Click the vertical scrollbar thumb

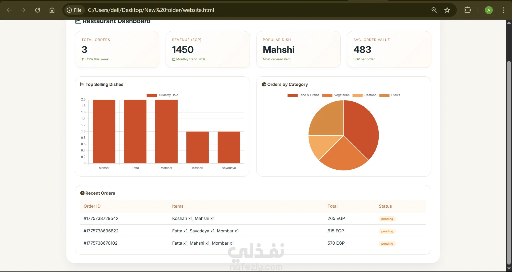click(x=509, y=163)
